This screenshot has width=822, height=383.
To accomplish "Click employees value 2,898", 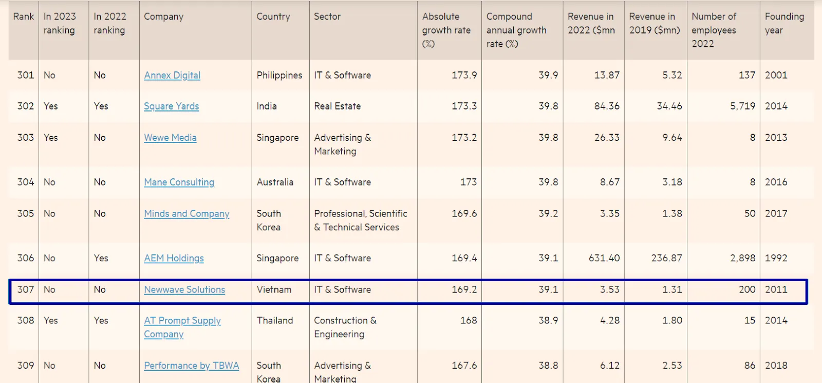I will coord(743,258).
